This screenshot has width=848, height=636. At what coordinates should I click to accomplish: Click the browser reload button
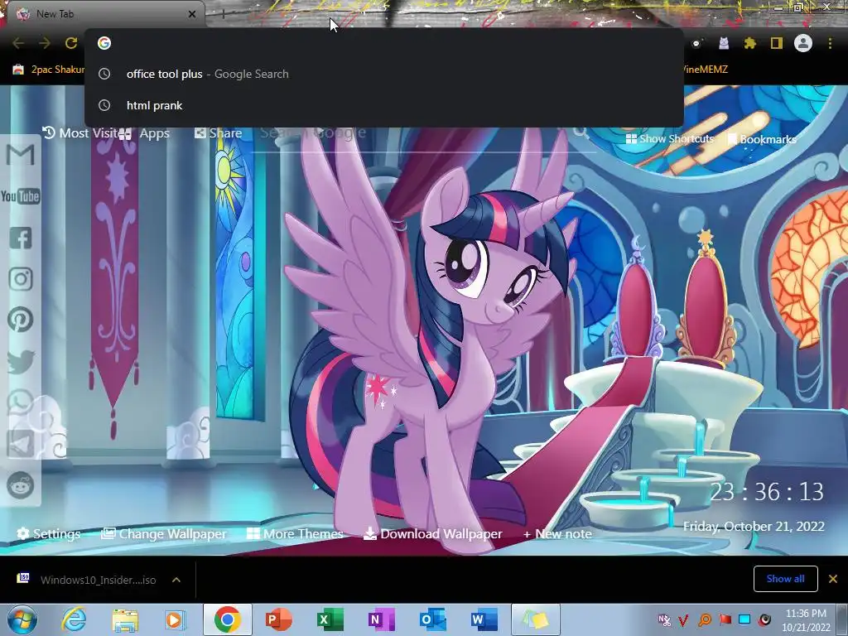pyautogui.click(x=71, y=43)
